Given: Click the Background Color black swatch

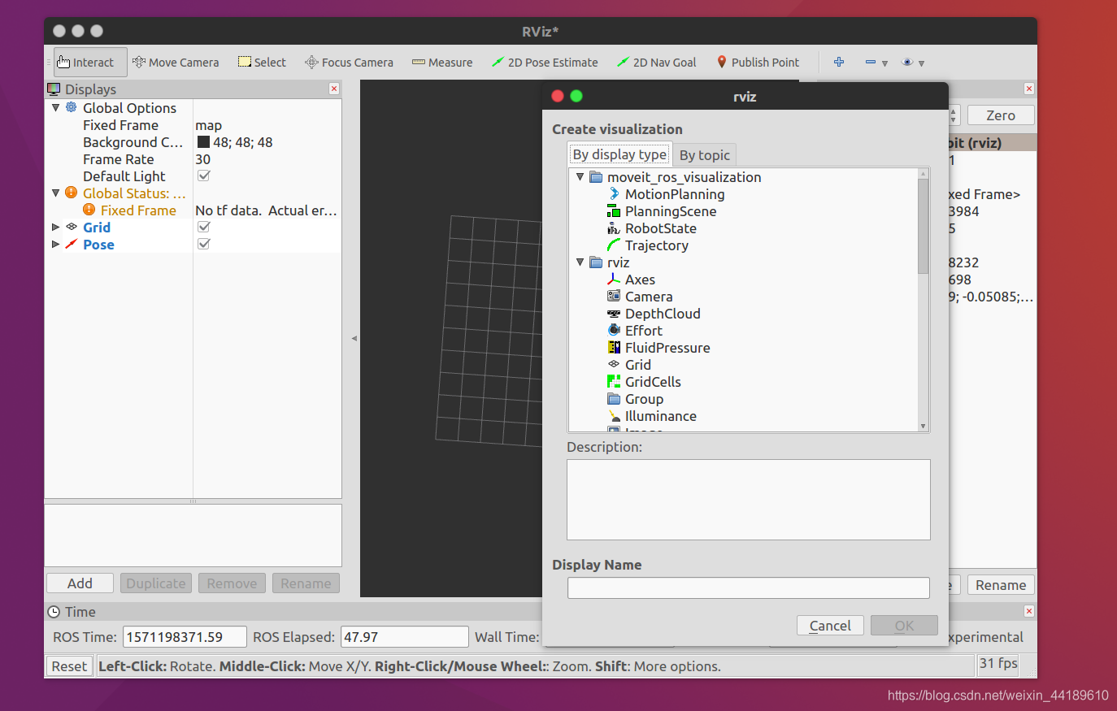Looking at the screenshot, I should [203, 142].
